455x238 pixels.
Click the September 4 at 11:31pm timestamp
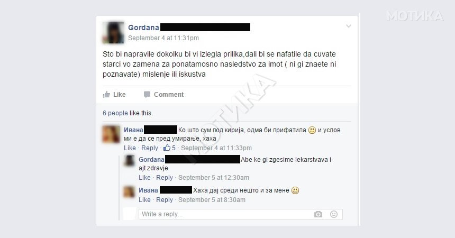pos(163,38)
